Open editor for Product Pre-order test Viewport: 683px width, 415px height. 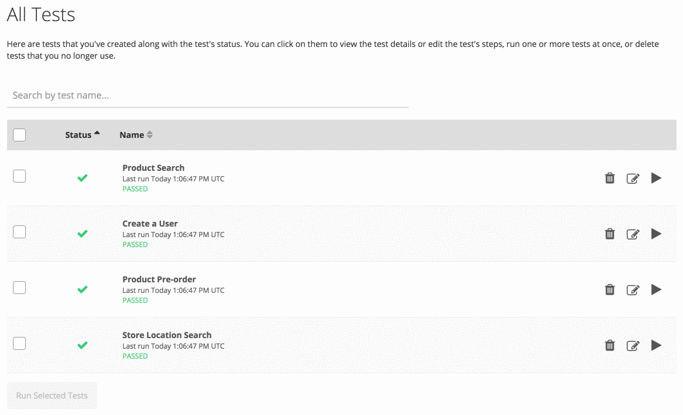pos(632,290)
